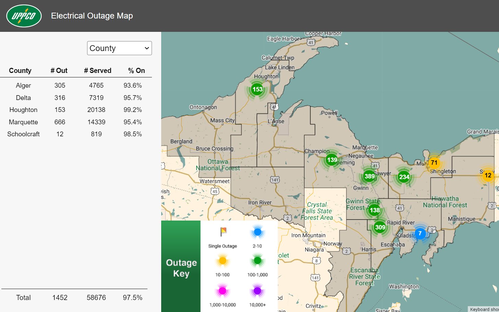The image size is (499, 312).
Task: Click Delta's 316 outage count
Action: tap(60, 98)
